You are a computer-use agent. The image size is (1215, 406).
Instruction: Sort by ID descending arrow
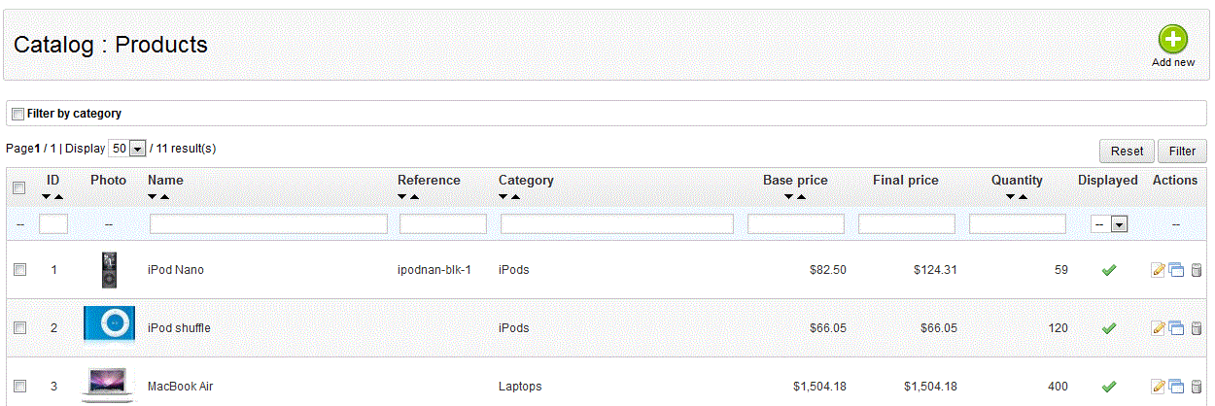point(47,197)
